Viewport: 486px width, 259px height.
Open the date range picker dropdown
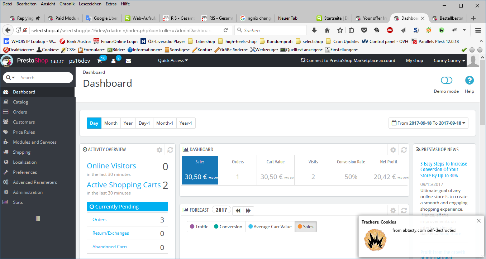pos(428,123)
